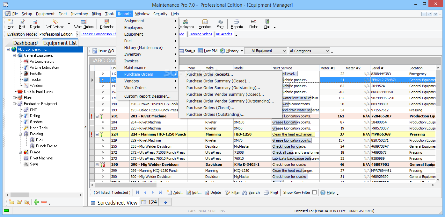Open the File menu
Viewport: 445px width, 217px height.
tap(15, 14)
